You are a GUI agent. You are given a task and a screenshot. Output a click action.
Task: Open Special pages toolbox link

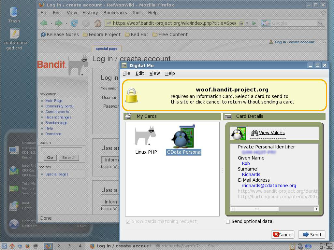57,174
